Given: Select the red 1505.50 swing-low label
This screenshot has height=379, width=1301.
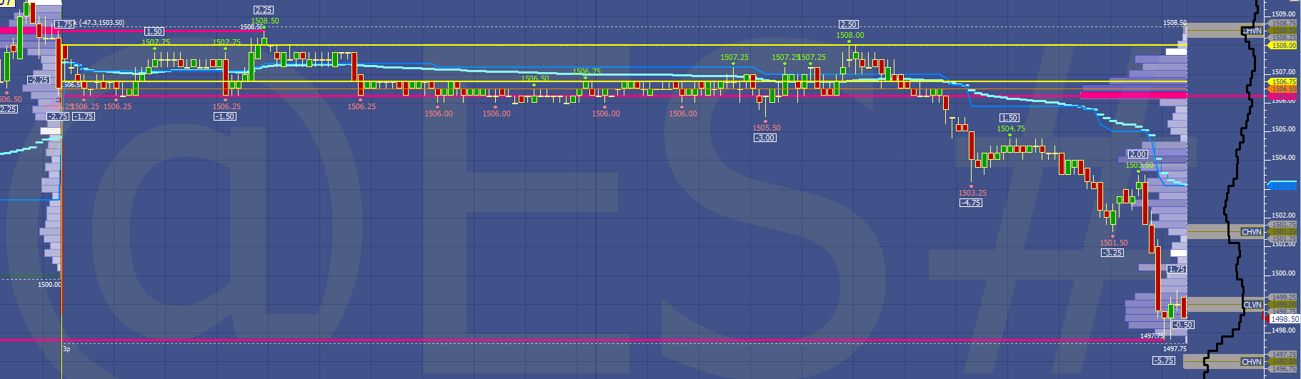Looking at the screenshot, I should pos(767,128).
